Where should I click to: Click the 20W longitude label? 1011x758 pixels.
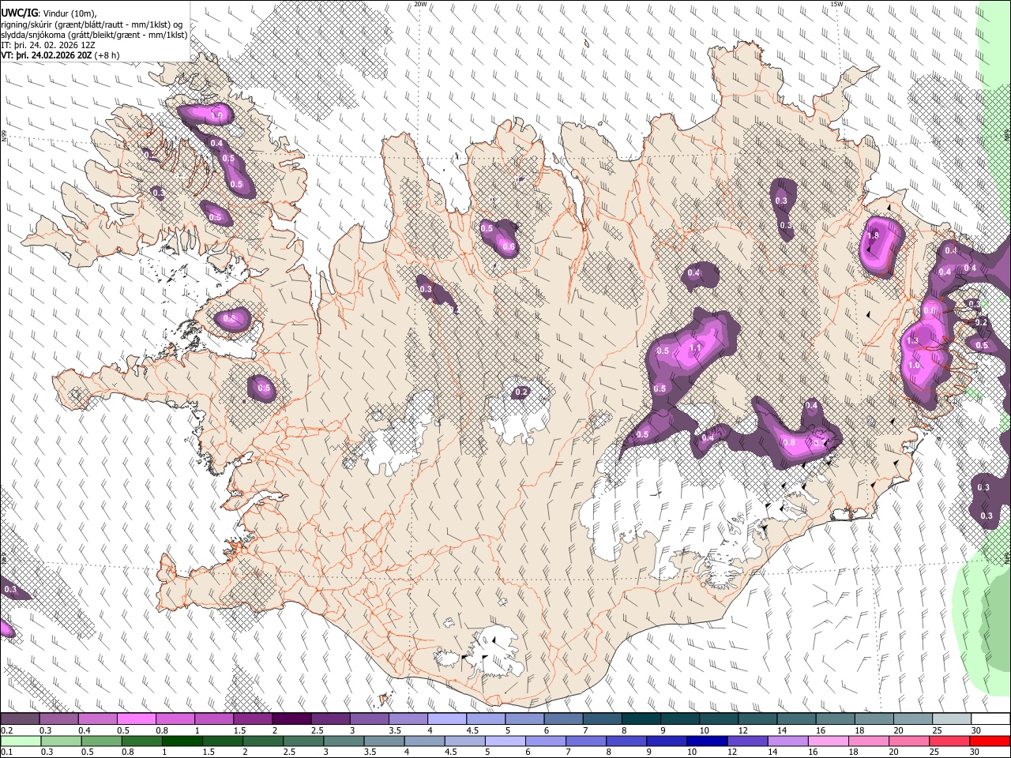(x=420, y=4)
